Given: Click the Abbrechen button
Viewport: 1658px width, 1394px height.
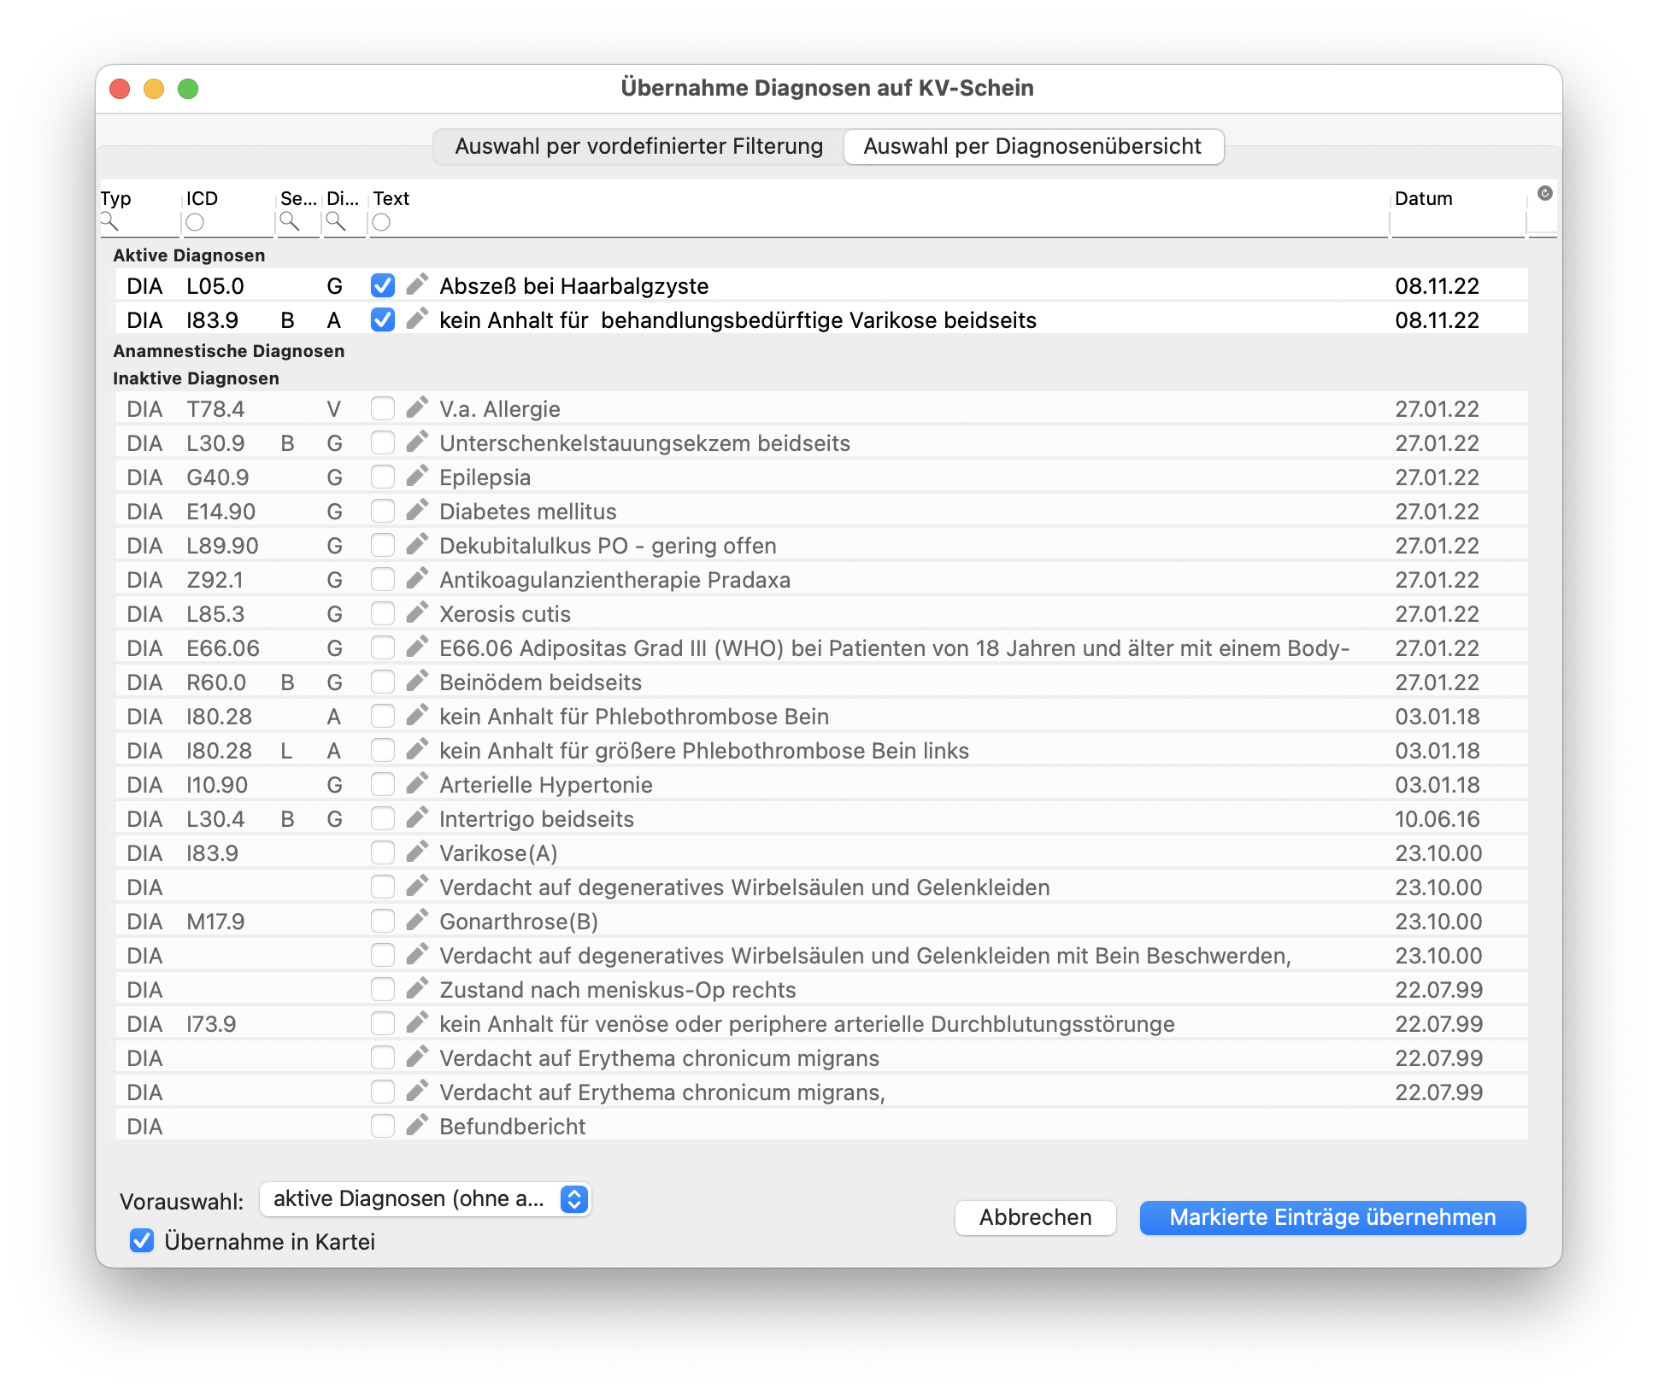Looking at the screenshot, I should 1035,1217.
